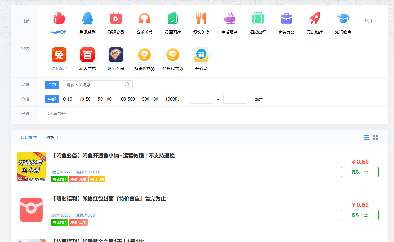Screen dimensions: 394x242
Task: Click the 开通必看鱼小铺 product thumbnail
Action: coord(31,167)
